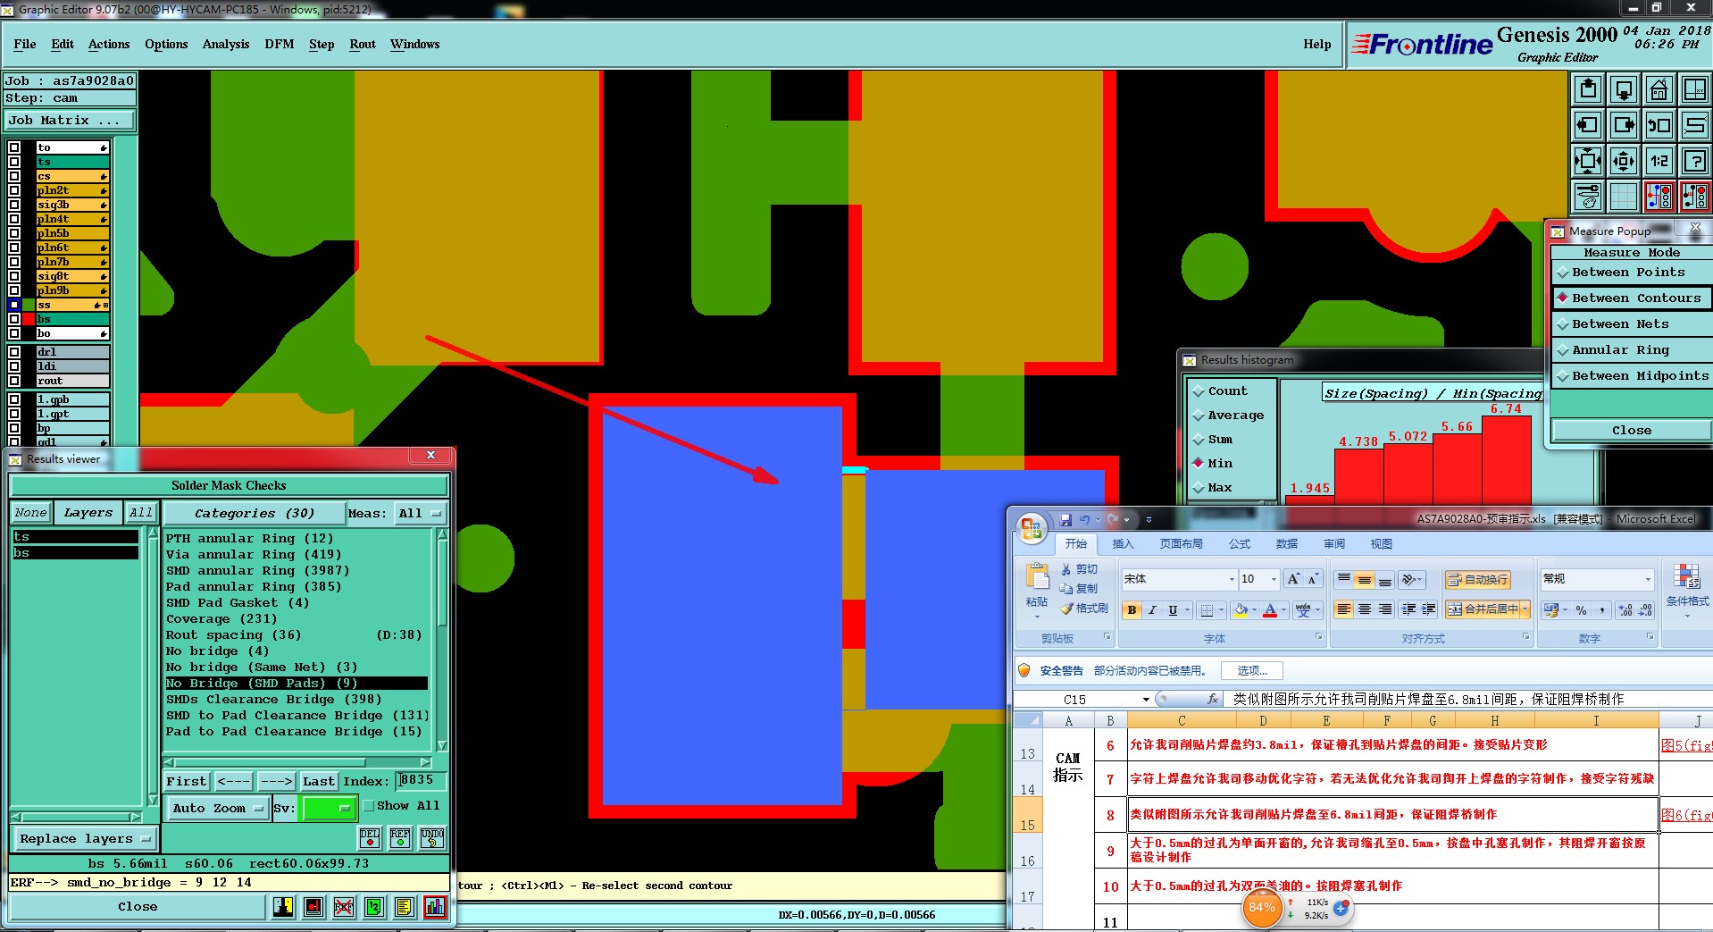The width and height of the screenshot is (1713, 932).
Task: Click the yellow report notes icon in Results viewer
Action: click(x=404, y=907)
